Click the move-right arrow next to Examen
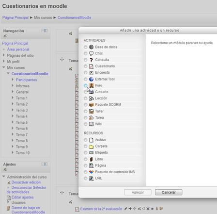Image resolution: width=217 pixels, height=214 pixels. (130, 209)
